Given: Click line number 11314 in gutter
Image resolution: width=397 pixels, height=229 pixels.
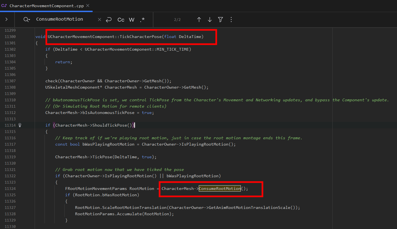Looking at the screenshot, I should pyautogui.click(x=10, y=125).
